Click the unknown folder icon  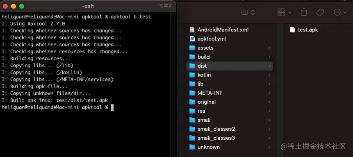click(x=192, y=147)
